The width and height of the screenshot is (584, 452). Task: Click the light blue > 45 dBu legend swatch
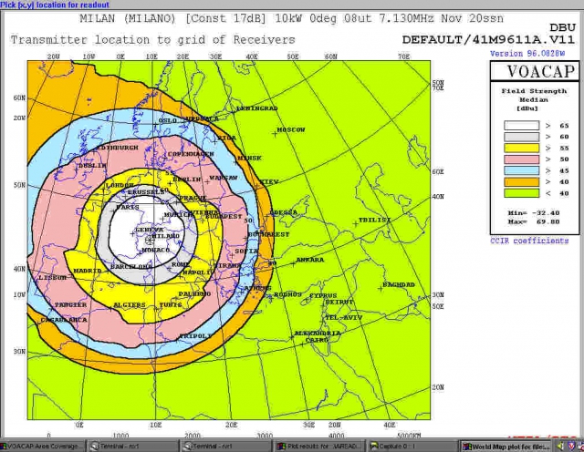pos(521,170)
